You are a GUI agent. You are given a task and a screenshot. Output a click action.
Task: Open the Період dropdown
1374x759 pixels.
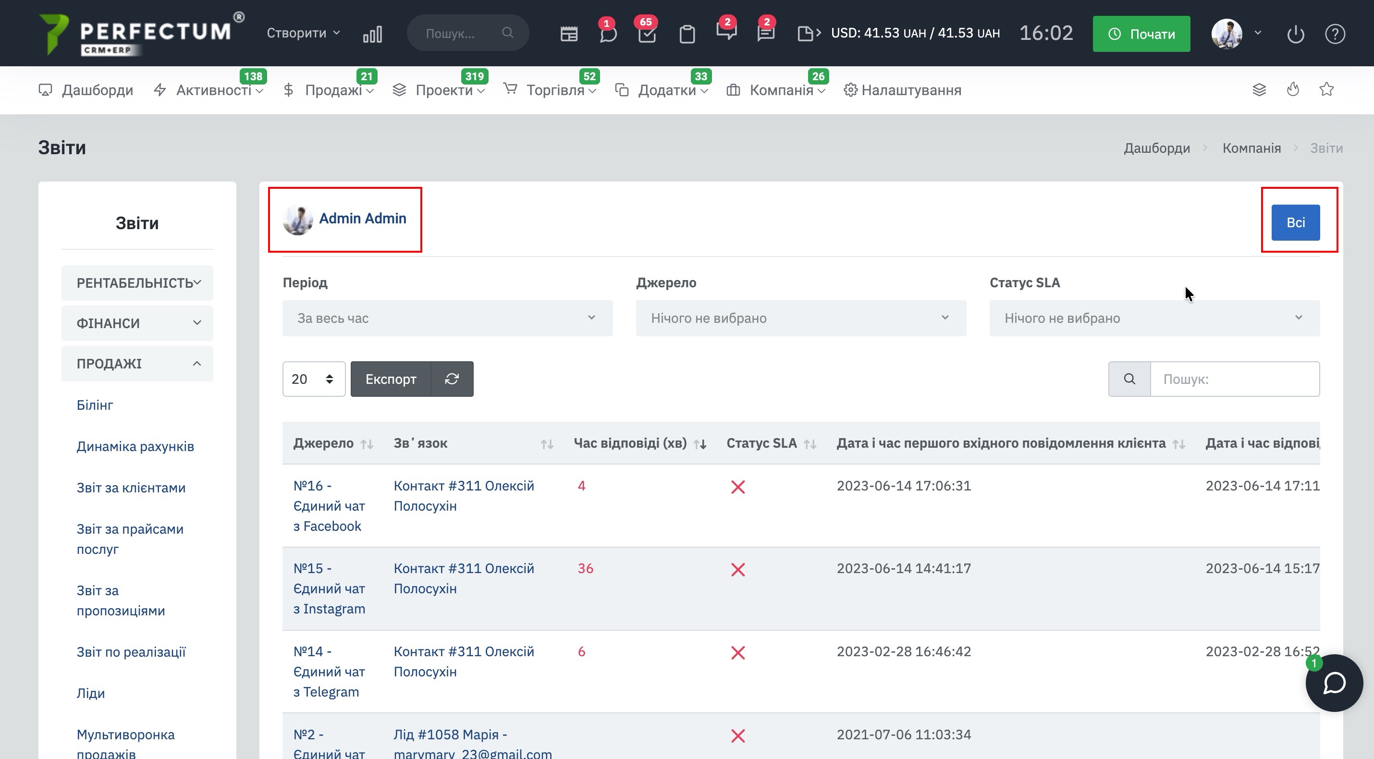click(447, 318)
